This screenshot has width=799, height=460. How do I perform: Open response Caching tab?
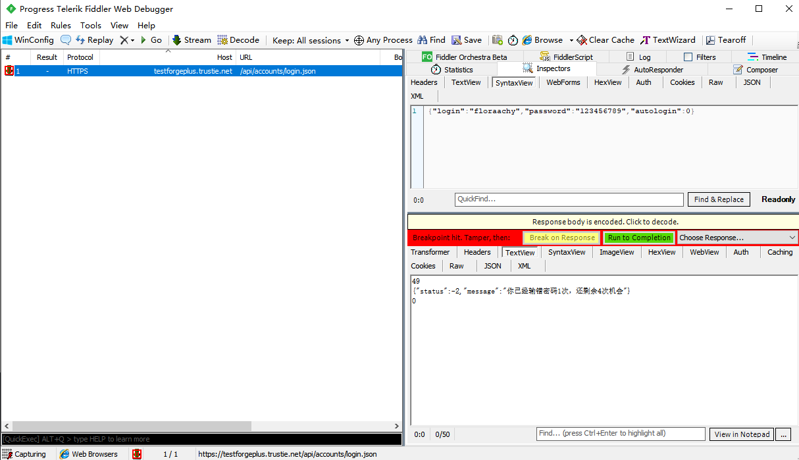[780, 253]
